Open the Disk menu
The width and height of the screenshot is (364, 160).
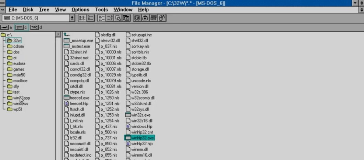(28, 10)
